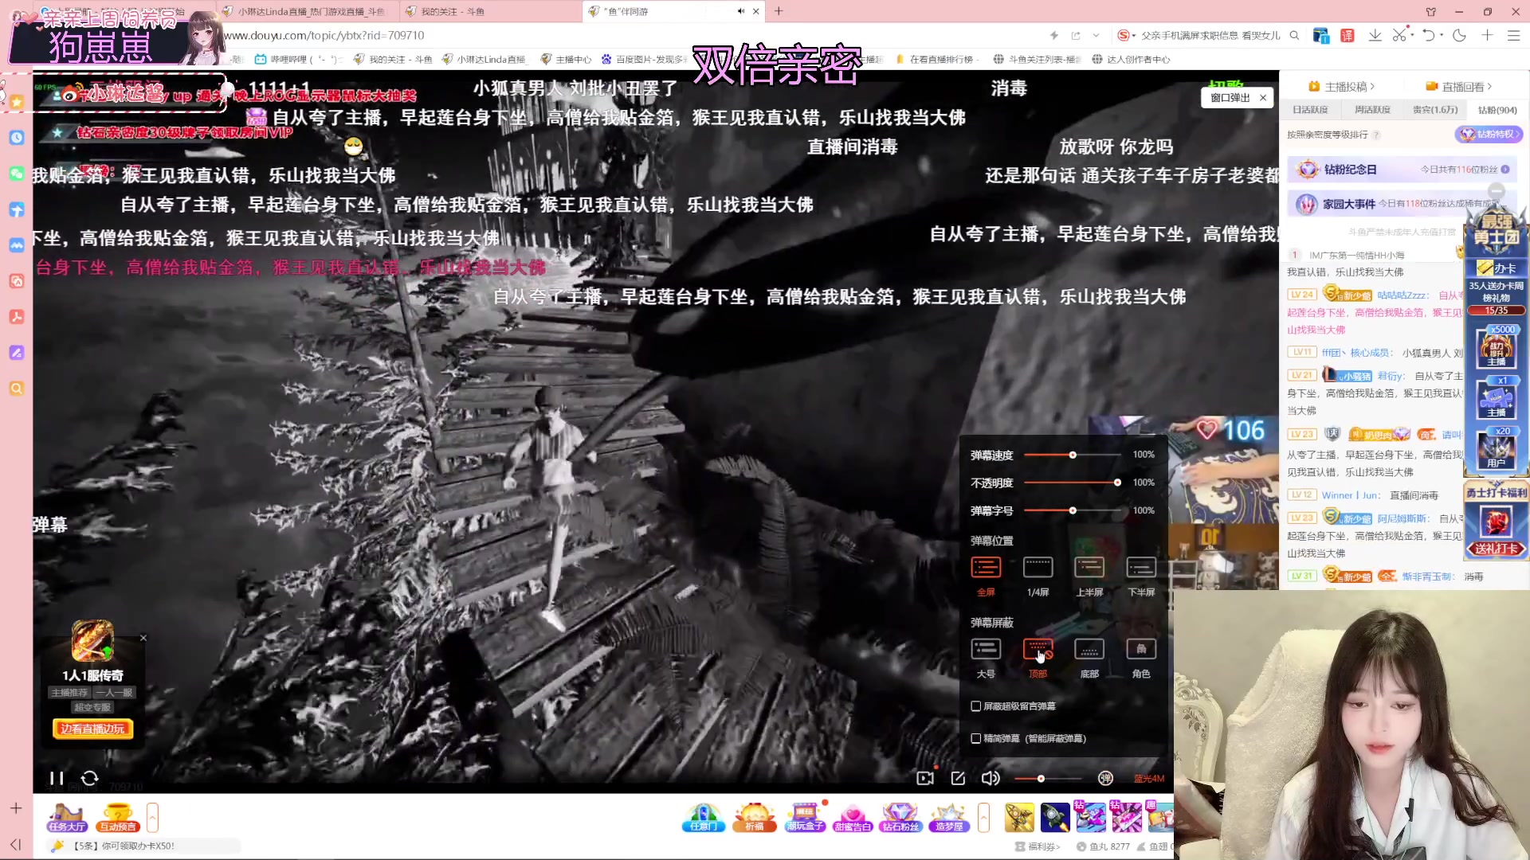Refresh the stream with reload icon
The image size is (1530, 860).
(x=90, y=778)
